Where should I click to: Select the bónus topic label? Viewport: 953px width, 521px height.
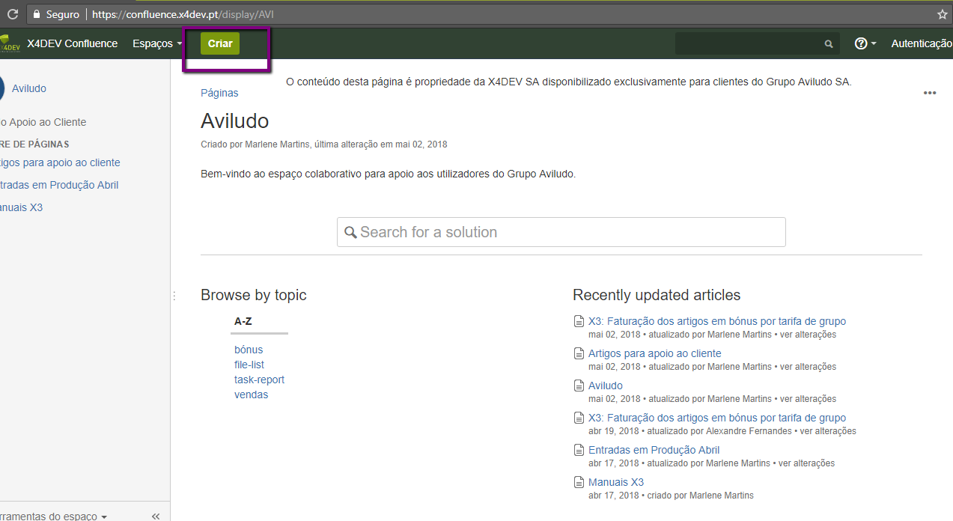coord(249,350)
